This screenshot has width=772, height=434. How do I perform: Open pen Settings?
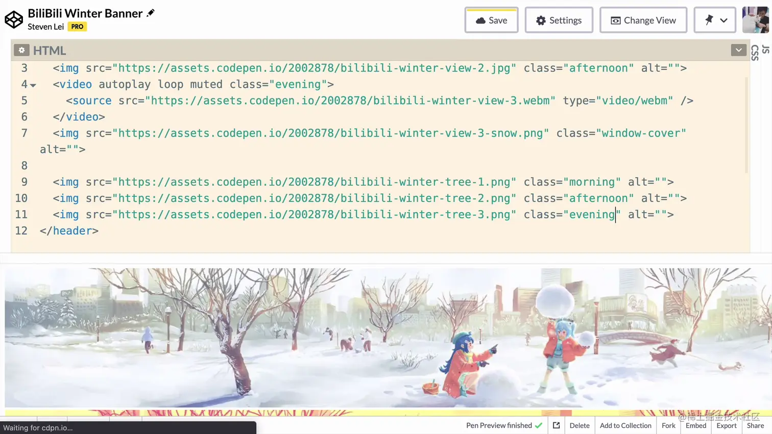pos(559,20)
